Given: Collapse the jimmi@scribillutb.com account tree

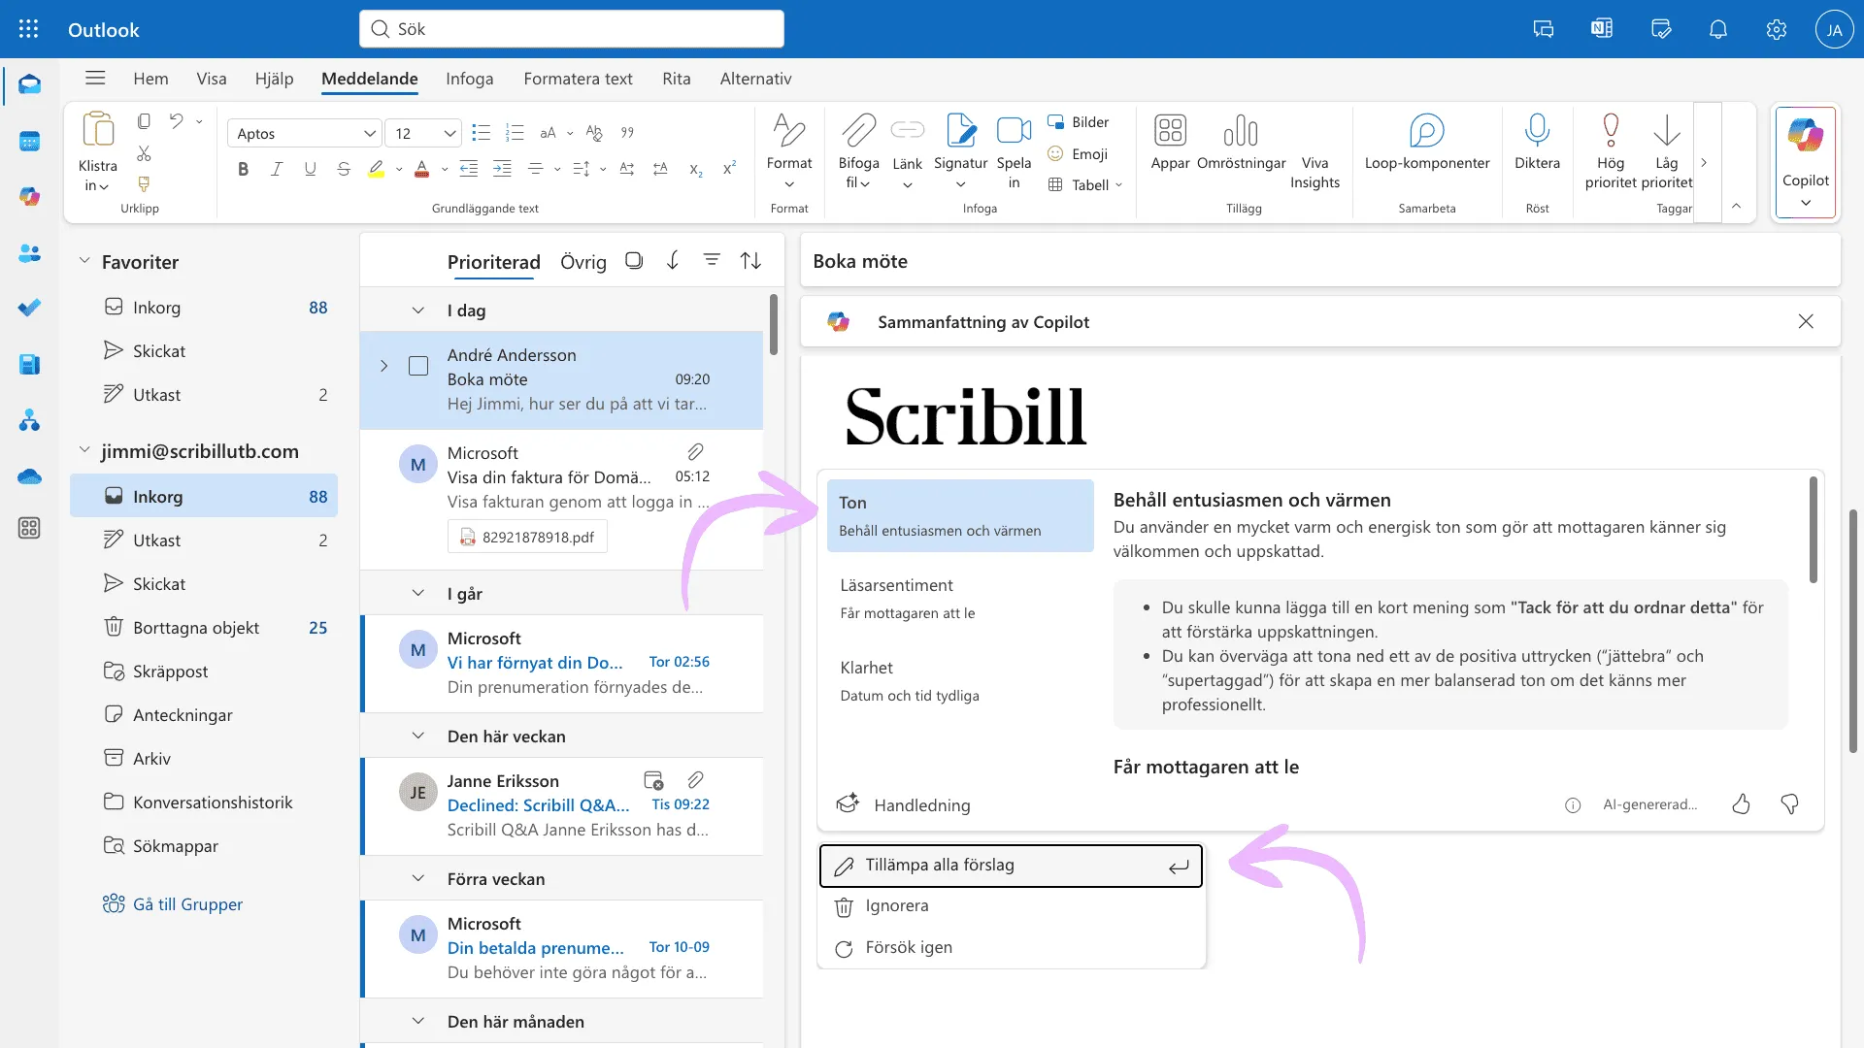Looking at the screenshot, I should tap(84, 450).
